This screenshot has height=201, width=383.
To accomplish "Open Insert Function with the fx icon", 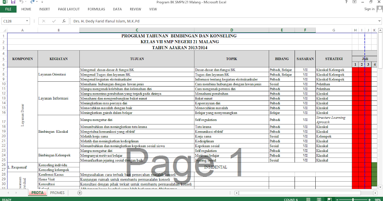I will pos(64,21).
